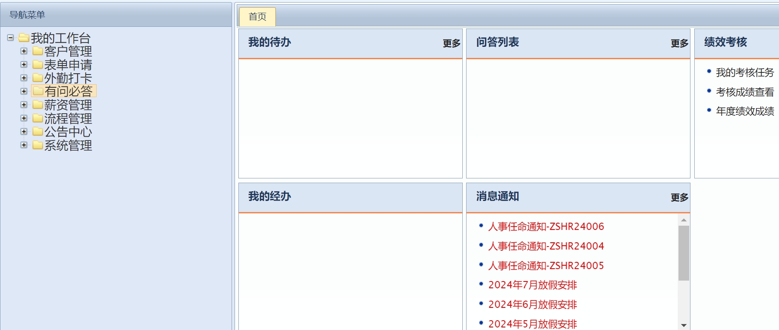This screenshot has height=330, width=779.
Task: Click 更多 in 消息通知 panel
Action: 679,197
